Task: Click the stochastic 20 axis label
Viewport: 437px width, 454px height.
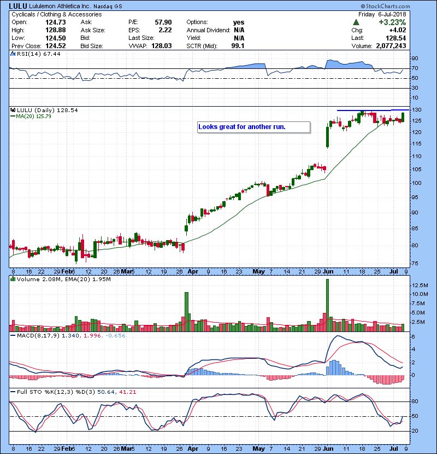Action: [x=415, y=431]
